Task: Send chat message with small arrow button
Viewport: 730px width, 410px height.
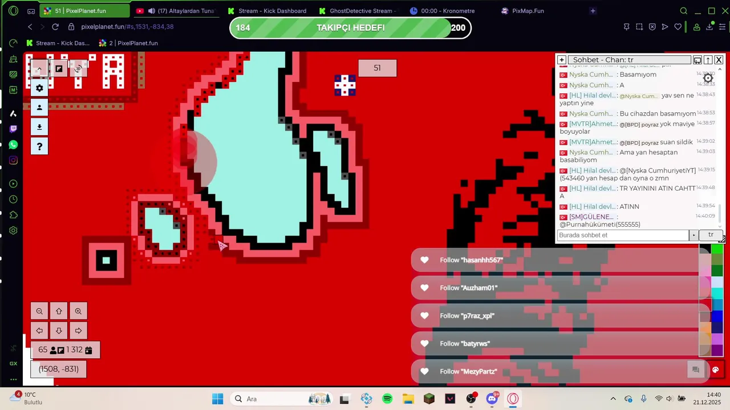Action: [693, 235]
